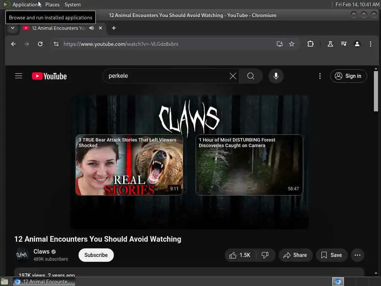Open the Extensions puzzle icon
This screenshot has height=286, width=381.
[x=310, y=44]
